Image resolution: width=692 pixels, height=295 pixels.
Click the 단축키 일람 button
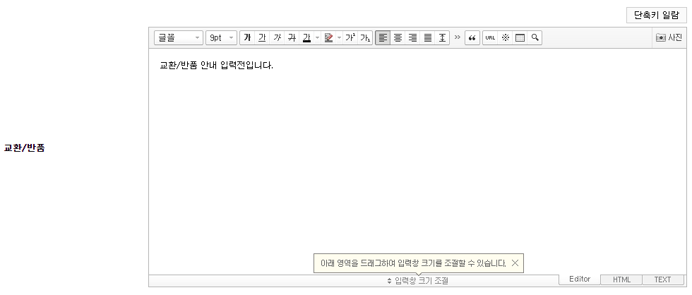coord(656,15)
